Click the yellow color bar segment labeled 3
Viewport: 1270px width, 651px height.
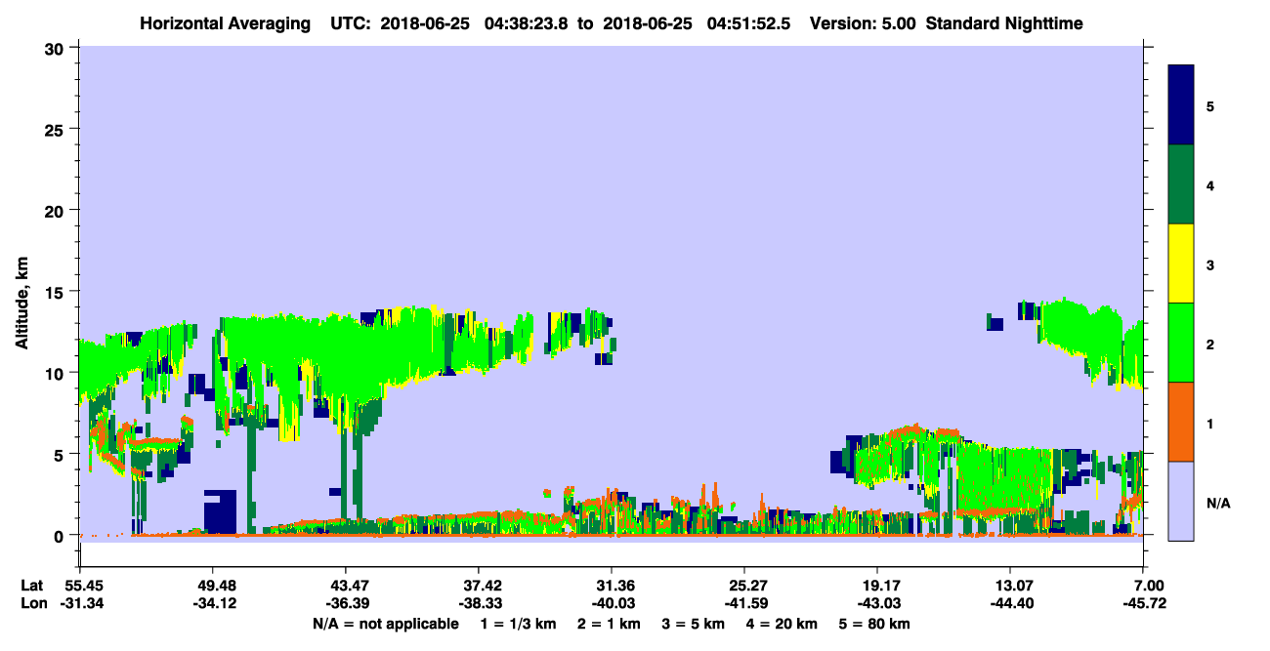1181,264
